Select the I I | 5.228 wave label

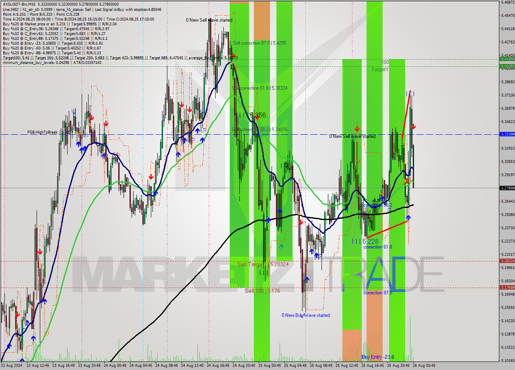365,241
